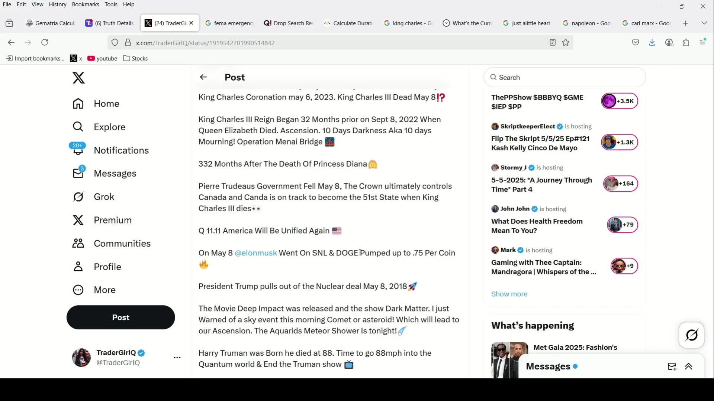The width and height of the screenshot is (714, 401).
Task: Open a new browser tab
Action: point(686,23)
